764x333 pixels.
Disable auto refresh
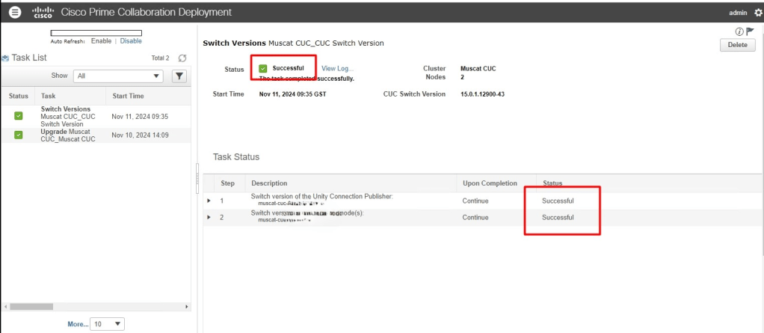[x=131, y=41]
